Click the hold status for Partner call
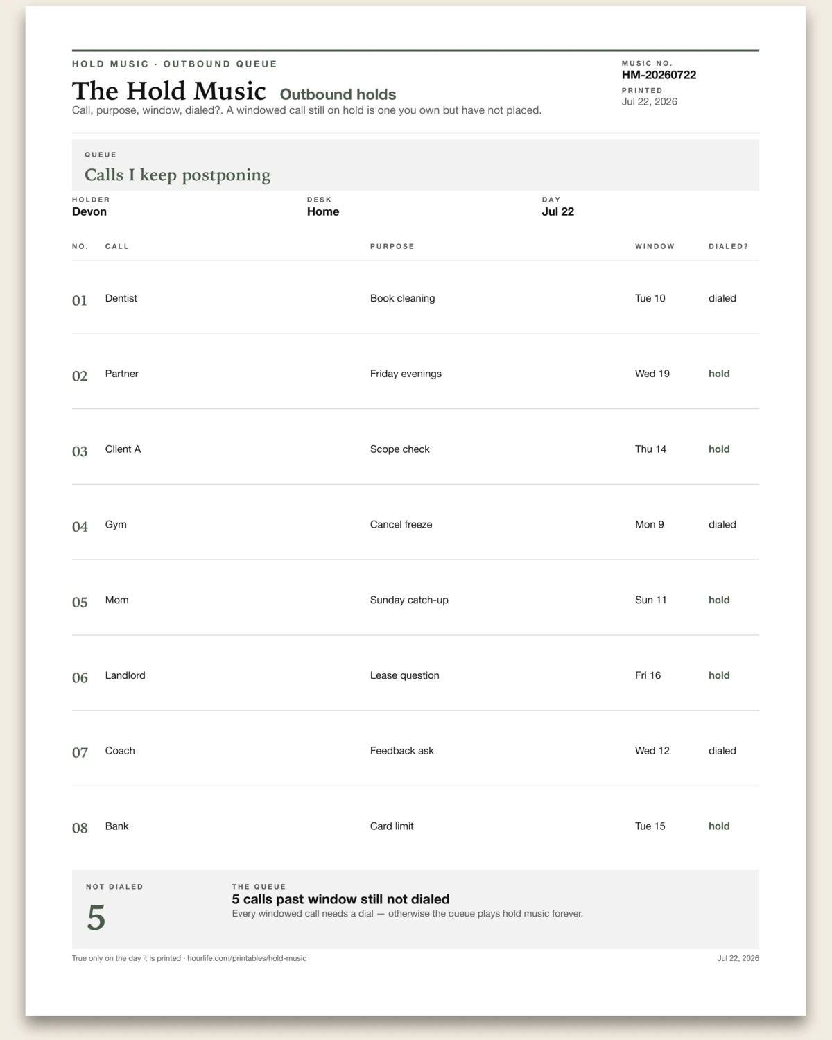This screenshot has height=1040, width=832. [719, 374]
